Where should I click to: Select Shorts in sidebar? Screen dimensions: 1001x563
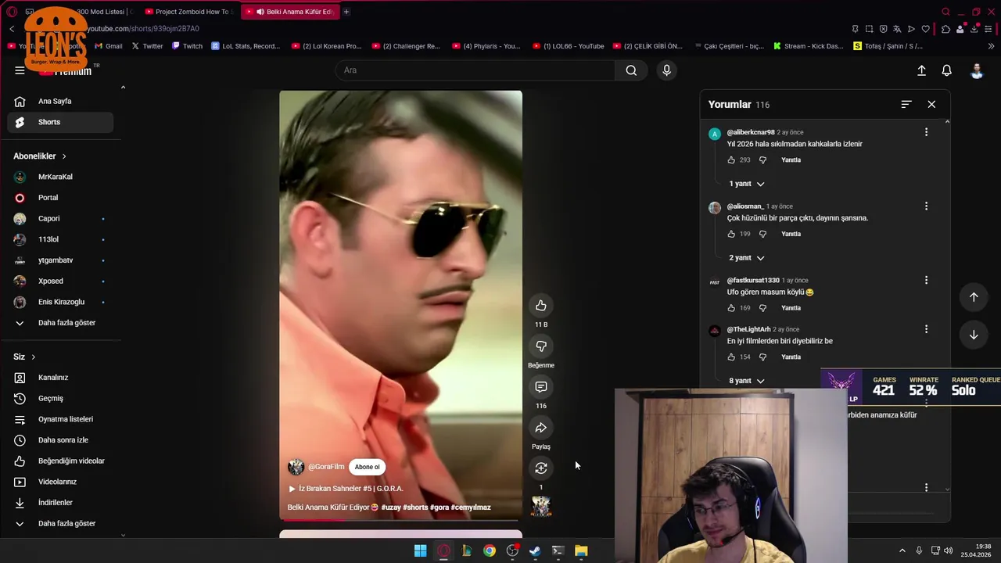(x=60, y=122)
